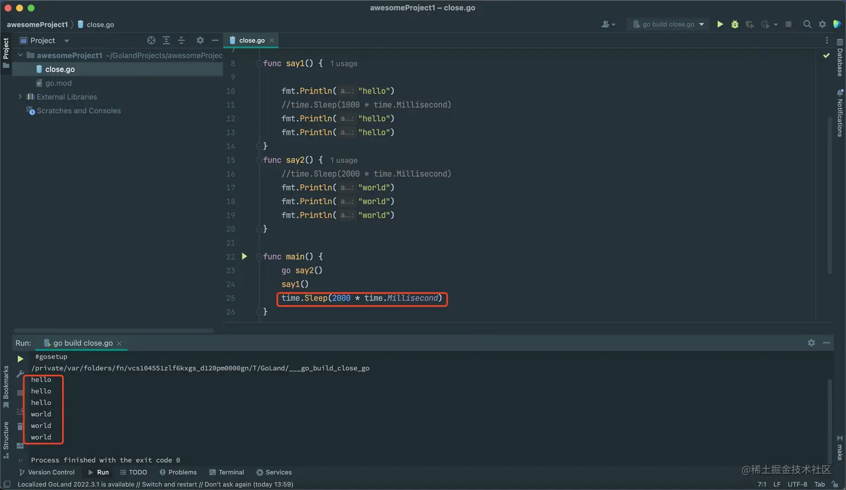This screenshot has height=490, width=846.
Task: Toggle scroll to end in Run panel
Action: pos(20,411)
